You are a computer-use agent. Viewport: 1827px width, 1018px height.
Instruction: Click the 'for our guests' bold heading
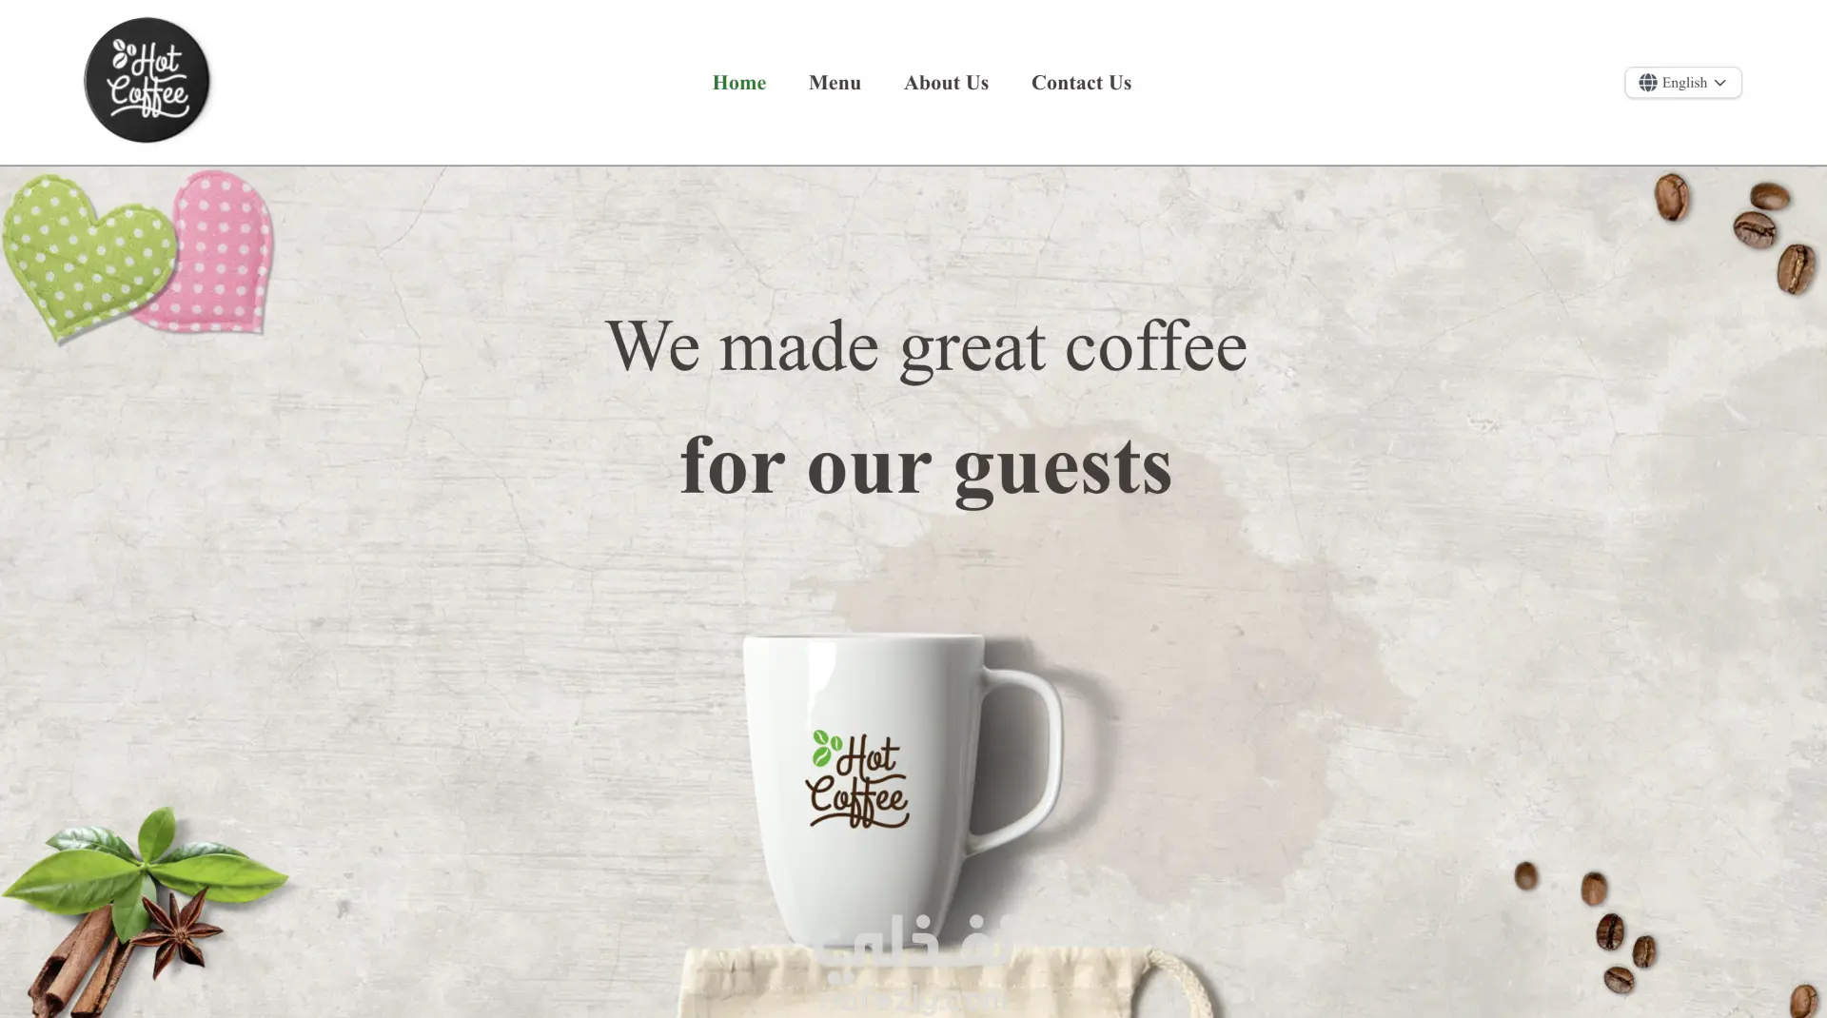(926, 467)
